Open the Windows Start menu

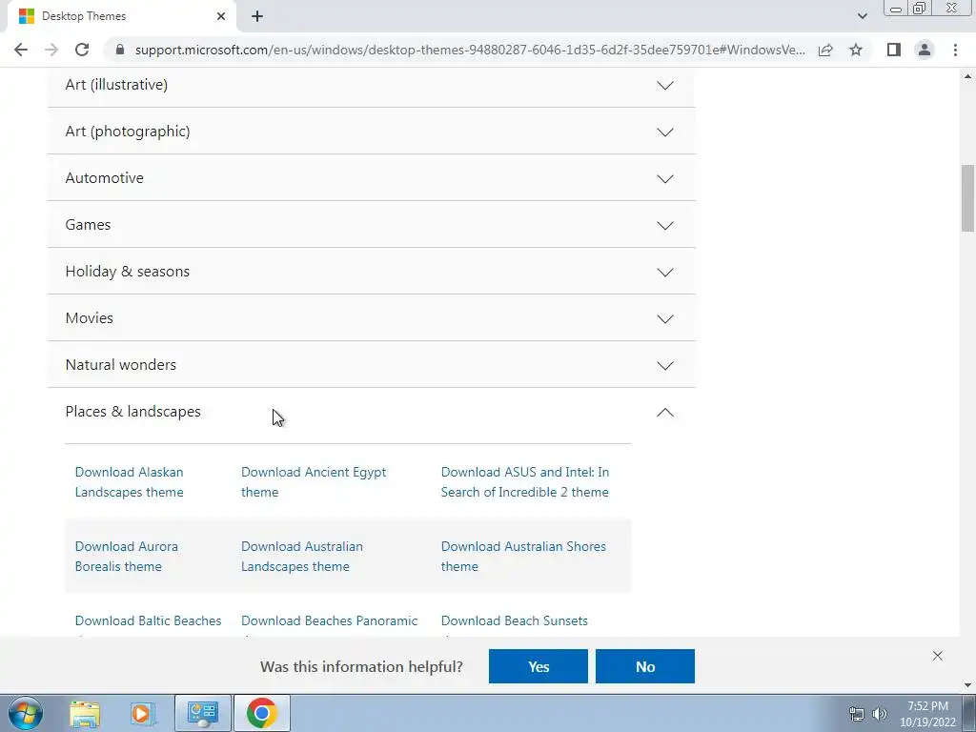click(26, 713)
